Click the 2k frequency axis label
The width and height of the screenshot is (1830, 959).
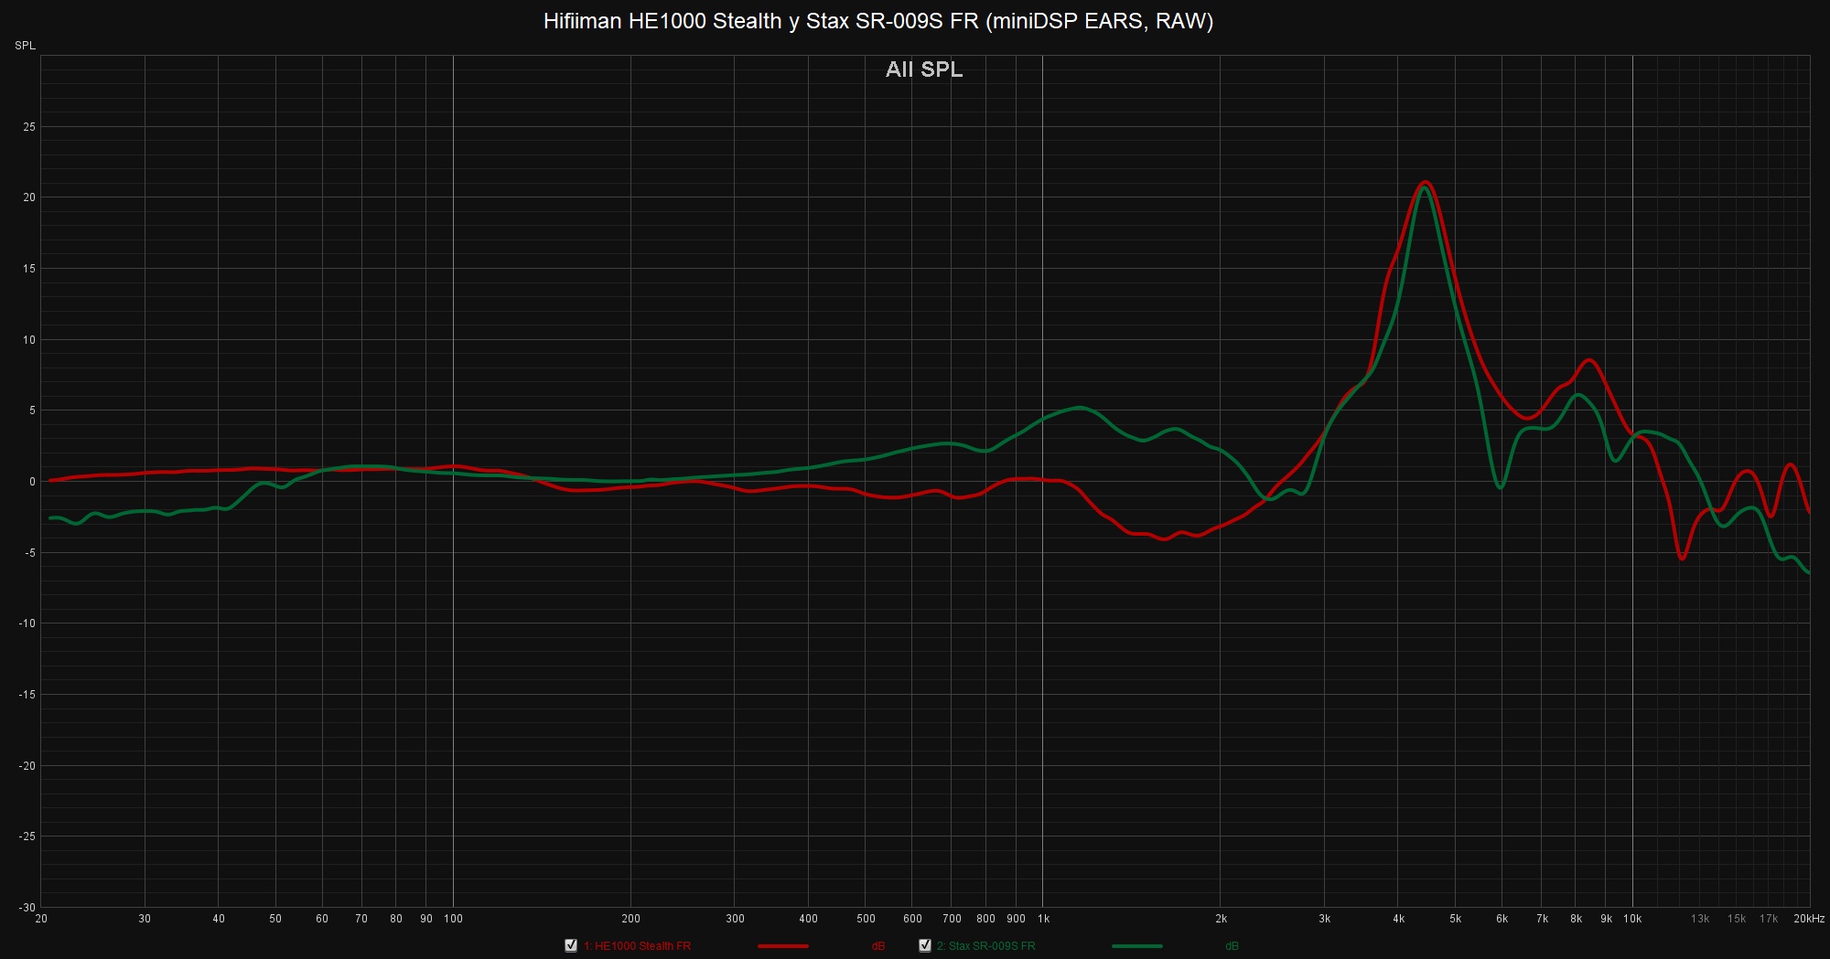point(1221,919)
